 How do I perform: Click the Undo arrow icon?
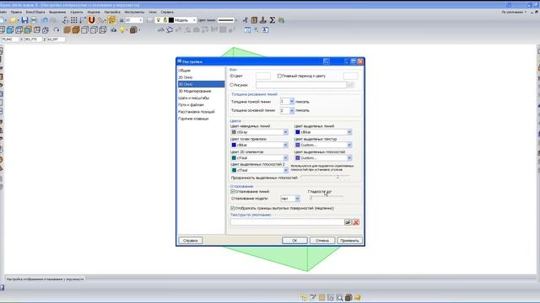(x=45, y=20)
